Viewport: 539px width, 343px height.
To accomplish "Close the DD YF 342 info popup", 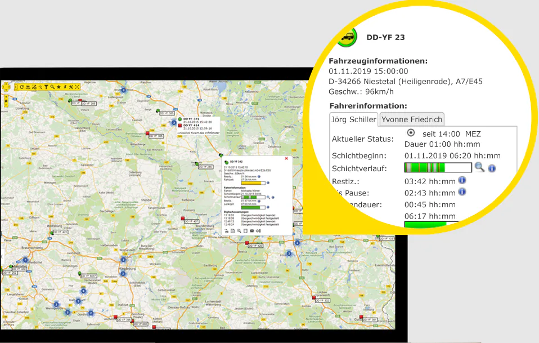I will click(286, 159).
